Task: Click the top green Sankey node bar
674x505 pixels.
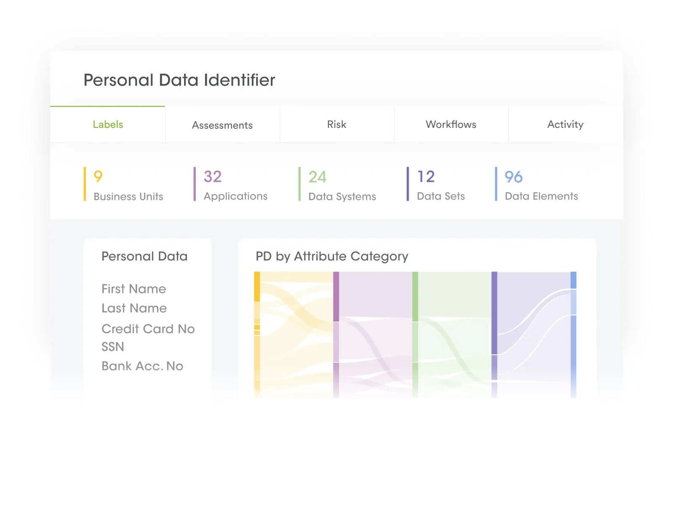Action: point(415,296)
